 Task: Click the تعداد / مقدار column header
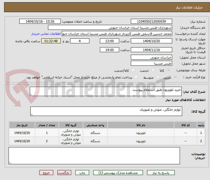point(47,125)
